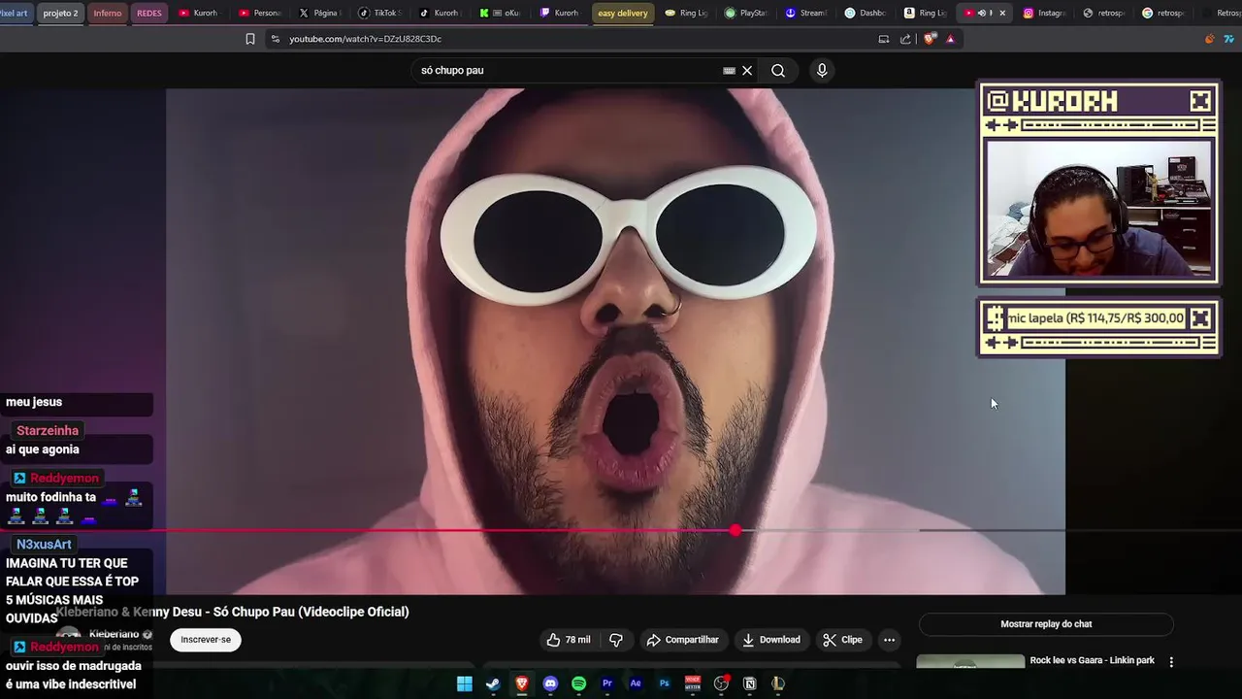This screenshot has height=699, width=1242.
Task: Start voice search with the microphone icon
Action: click(x=822, y=70)
